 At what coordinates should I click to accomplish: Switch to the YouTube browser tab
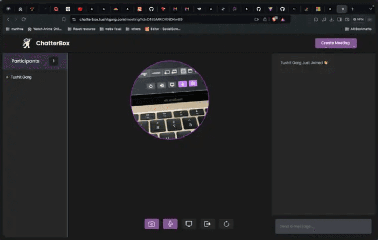[x=80, y=9]
